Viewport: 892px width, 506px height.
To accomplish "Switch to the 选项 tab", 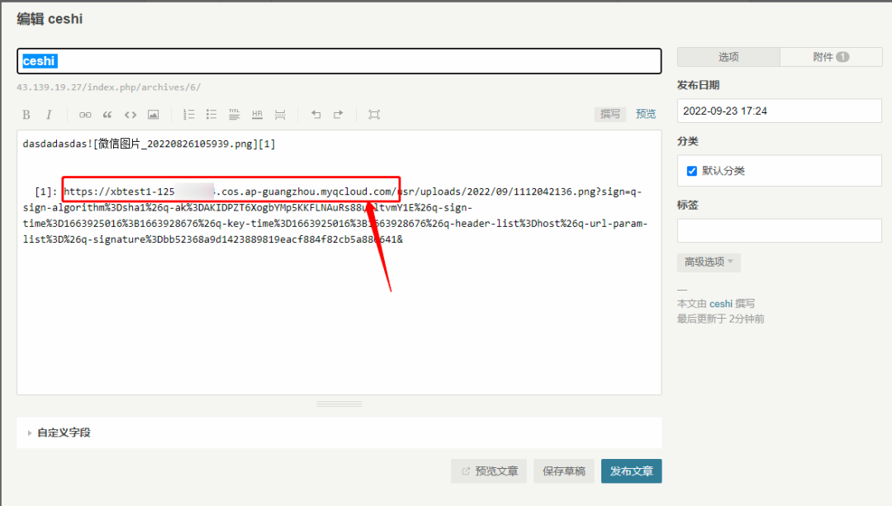I will [x=728, y=57].
